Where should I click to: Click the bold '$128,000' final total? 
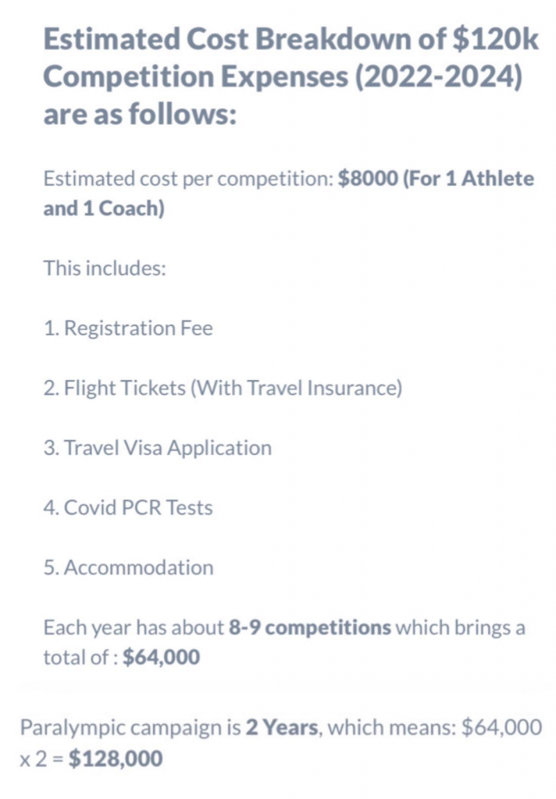[116, 758]
